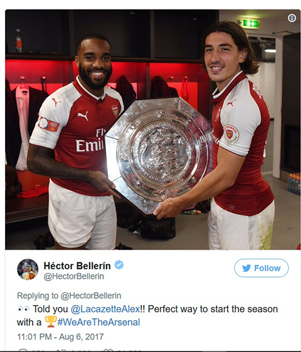Image resolution: width=301 pixels, height=352 pixels.
Task: Click the blue verified badge
Action: 119,265
